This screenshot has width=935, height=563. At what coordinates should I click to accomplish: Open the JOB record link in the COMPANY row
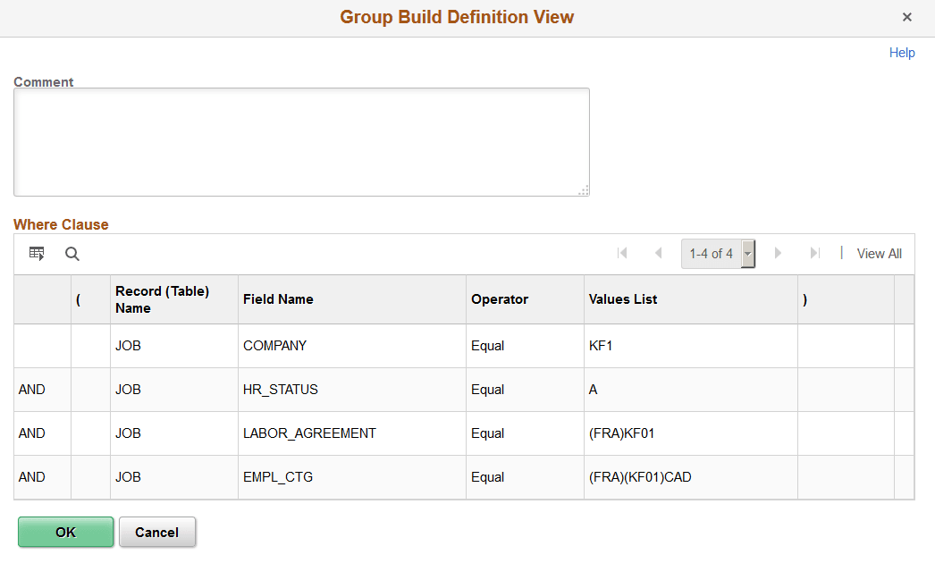tap(128, 345)
